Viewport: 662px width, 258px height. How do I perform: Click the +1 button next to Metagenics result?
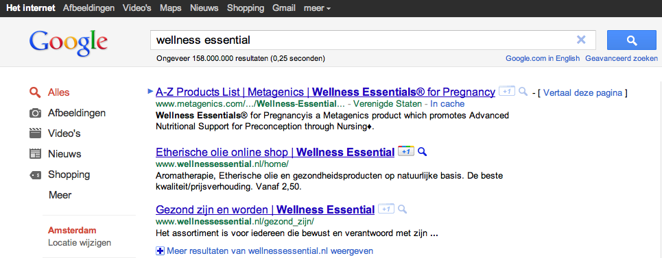[x=507, y=91]
